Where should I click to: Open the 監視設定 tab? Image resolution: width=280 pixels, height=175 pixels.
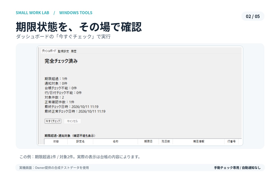coord(63,51)
